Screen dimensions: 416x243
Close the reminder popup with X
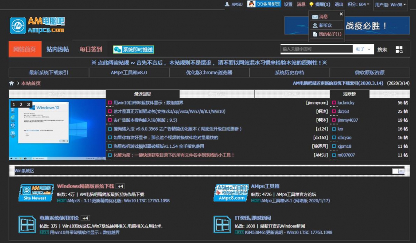click(x=341, y=14)
